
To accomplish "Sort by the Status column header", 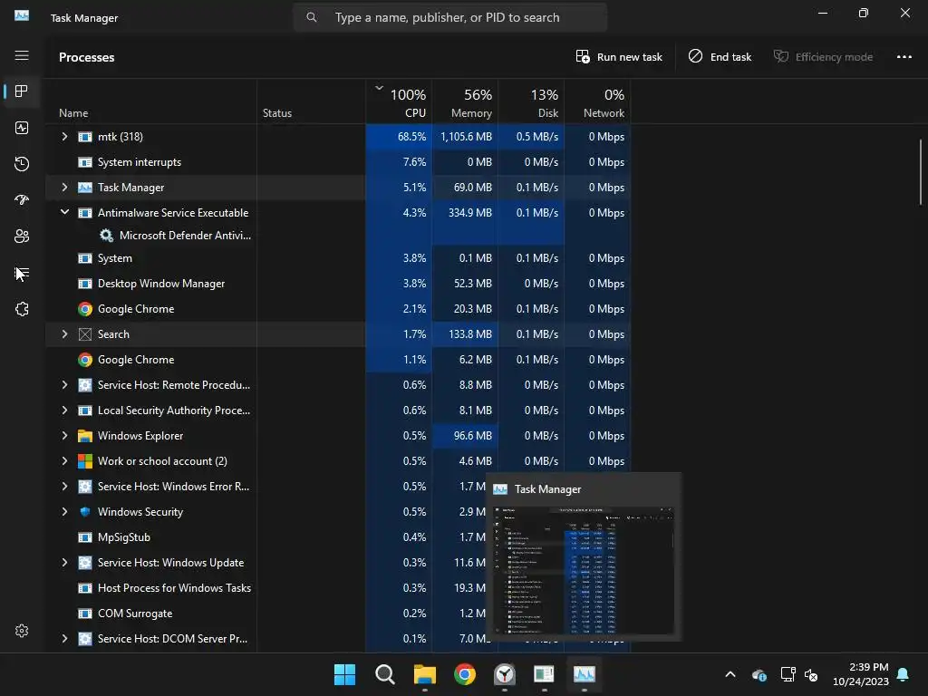I will tap(312, 101).
